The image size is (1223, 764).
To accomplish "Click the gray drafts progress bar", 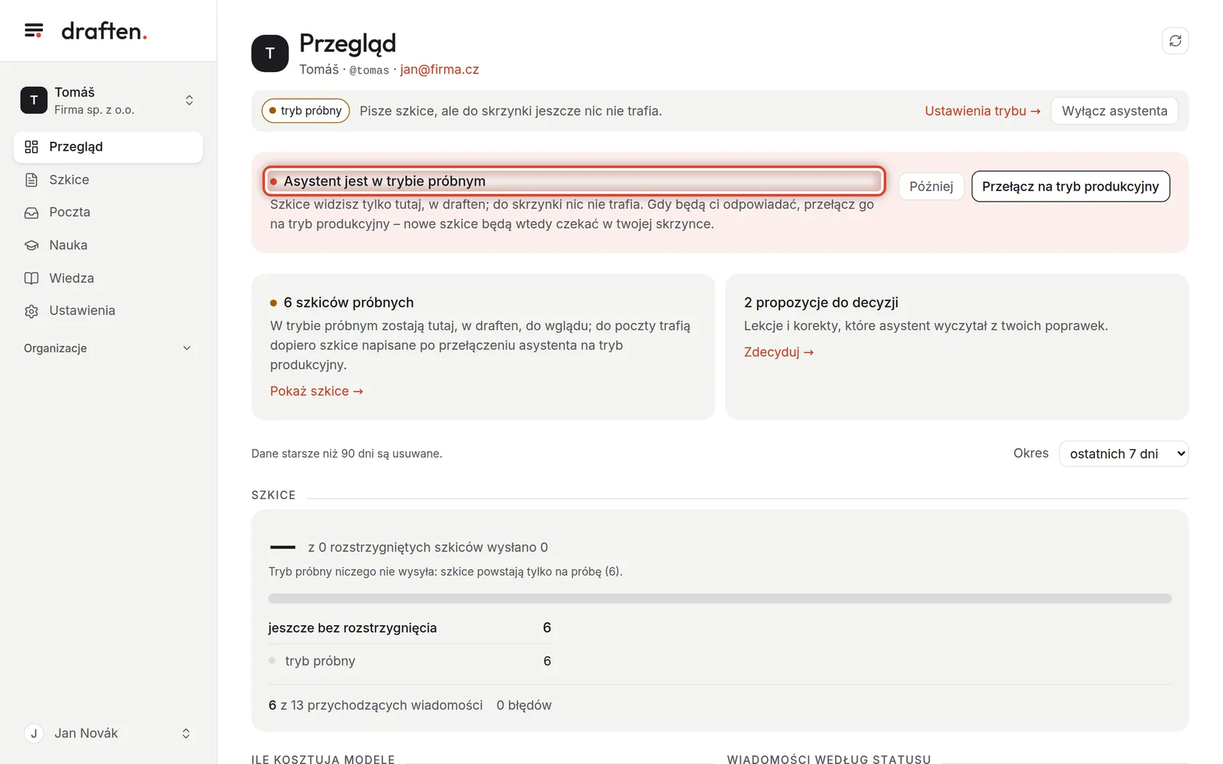I will pos(720,598).
